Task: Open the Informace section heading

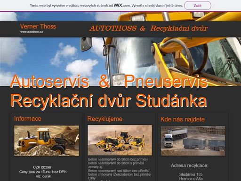Action: [x=28, y=119]
